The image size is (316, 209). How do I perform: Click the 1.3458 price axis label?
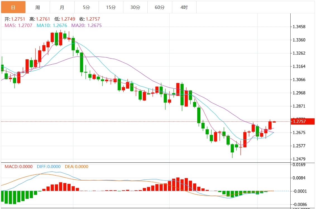point(299,27)
